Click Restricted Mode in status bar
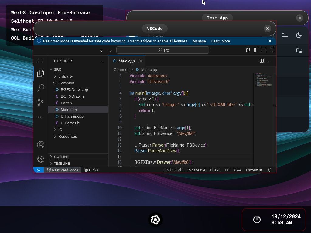311x233 pixels. point(63,170)
